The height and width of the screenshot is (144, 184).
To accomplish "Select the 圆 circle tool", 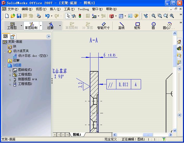I will [x=153, y=26].
